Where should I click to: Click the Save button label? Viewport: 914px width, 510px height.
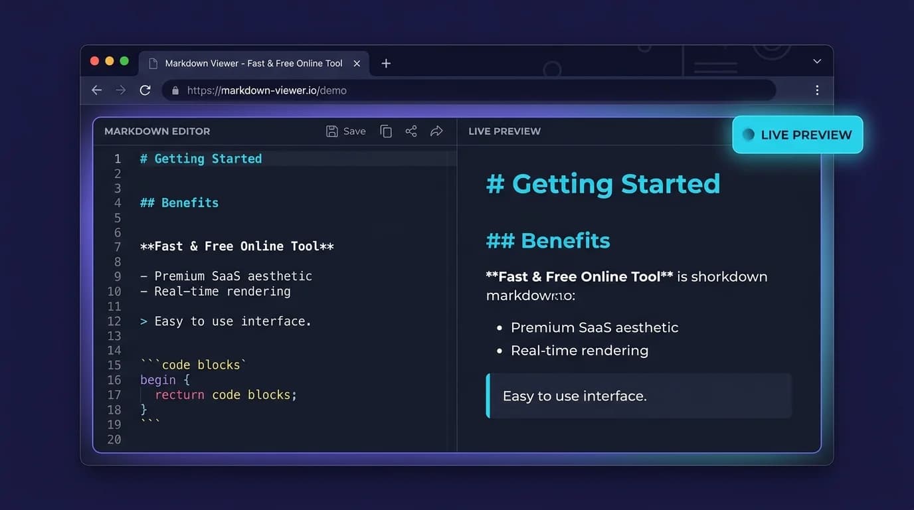click(354, 131)
